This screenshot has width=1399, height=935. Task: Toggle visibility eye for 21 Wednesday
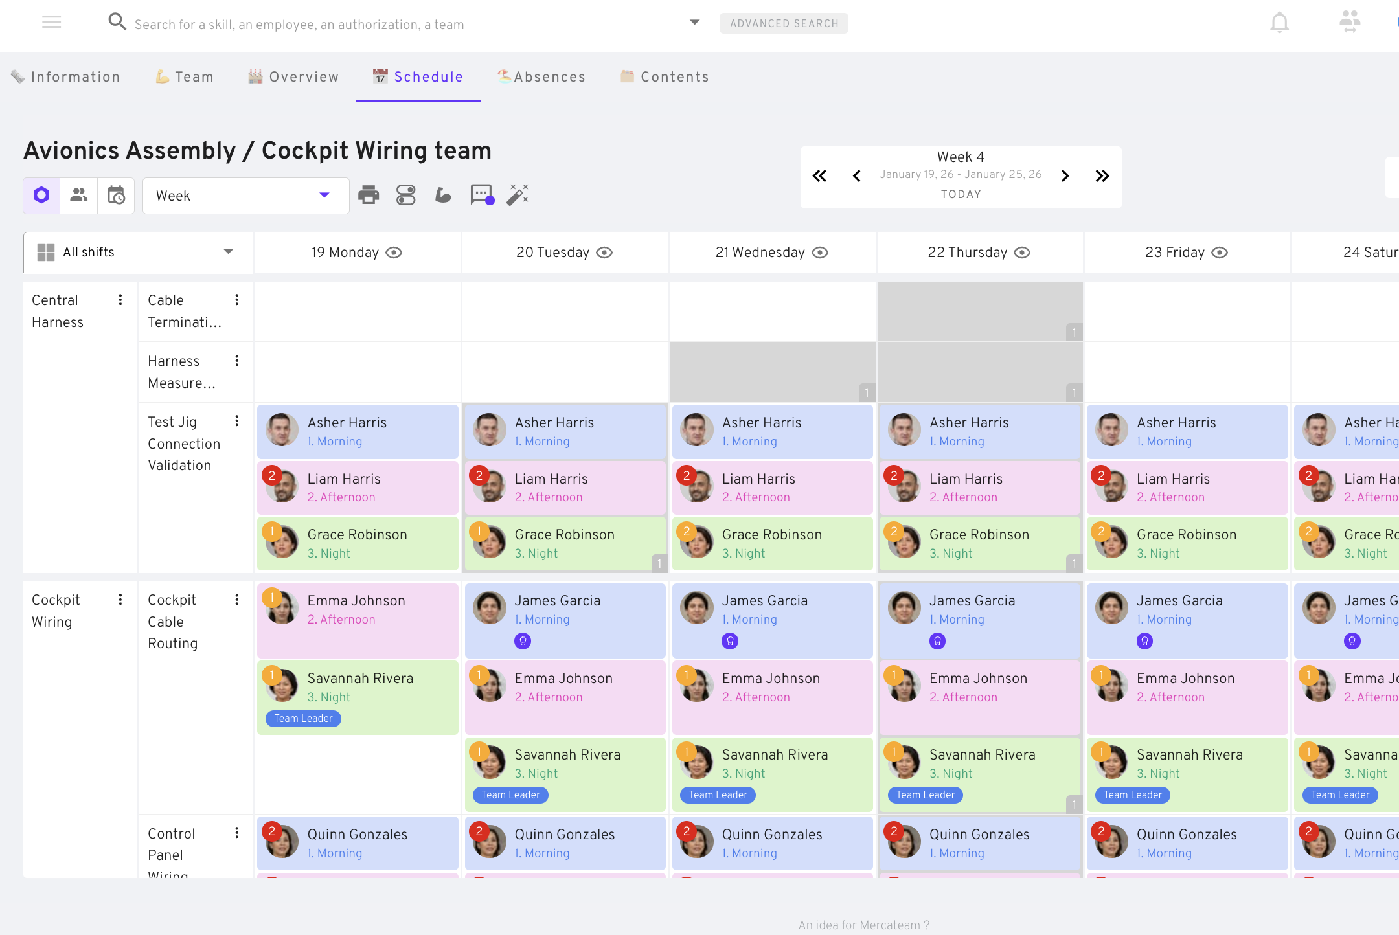(820, 253)
